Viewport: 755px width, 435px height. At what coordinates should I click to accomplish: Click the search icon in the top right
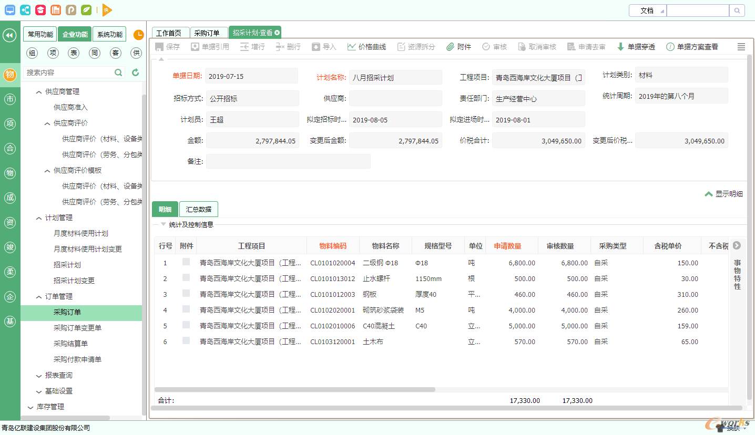[737, 11]
